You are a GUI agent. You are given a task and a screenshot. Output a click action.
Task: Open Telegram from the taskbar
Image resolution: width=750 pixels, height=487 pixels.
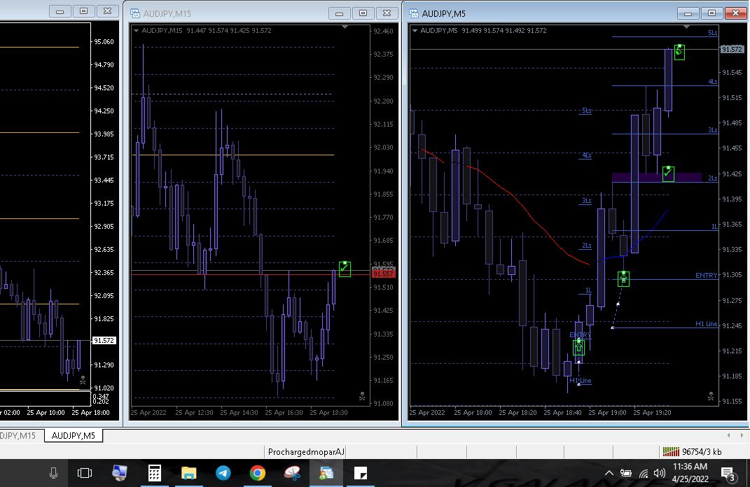(223, 473)
